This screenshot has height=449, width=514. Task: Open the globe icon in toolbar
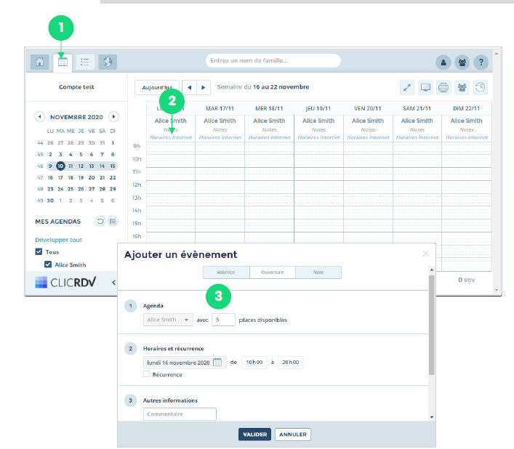tap(108, 62)
